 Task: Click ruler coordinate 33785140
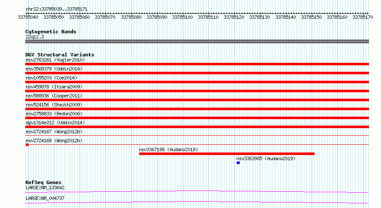pyautogui.click(x=286, y=17)
